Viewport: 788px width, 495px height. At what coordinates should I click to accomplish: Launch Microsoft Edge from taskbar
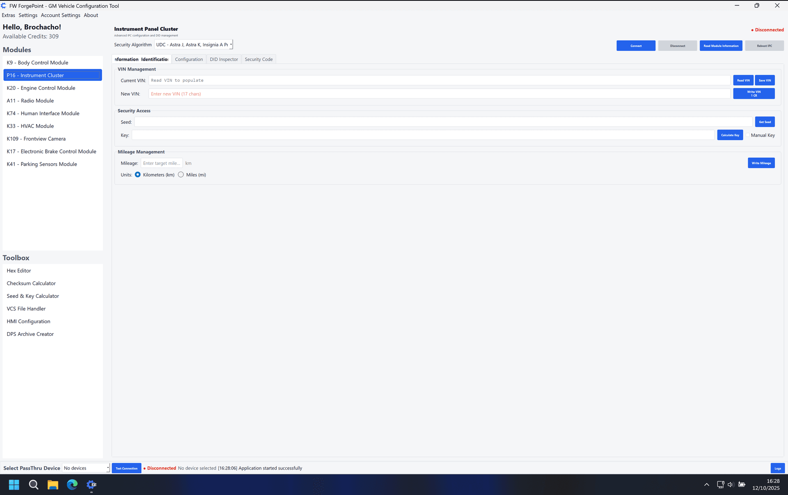(72, 485)
